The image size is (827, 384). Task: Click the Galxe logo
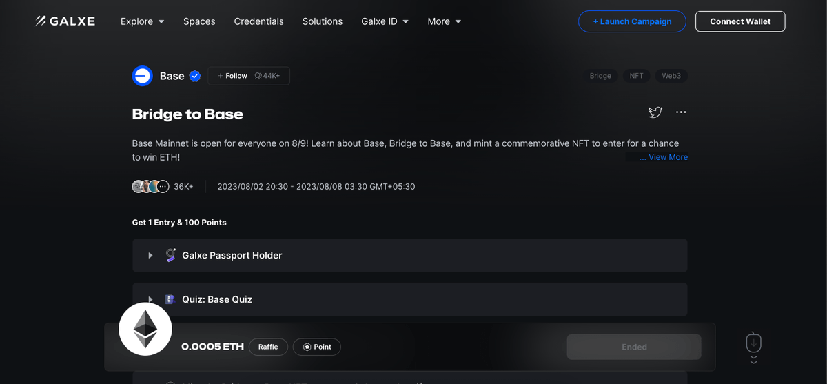(65, 21)
